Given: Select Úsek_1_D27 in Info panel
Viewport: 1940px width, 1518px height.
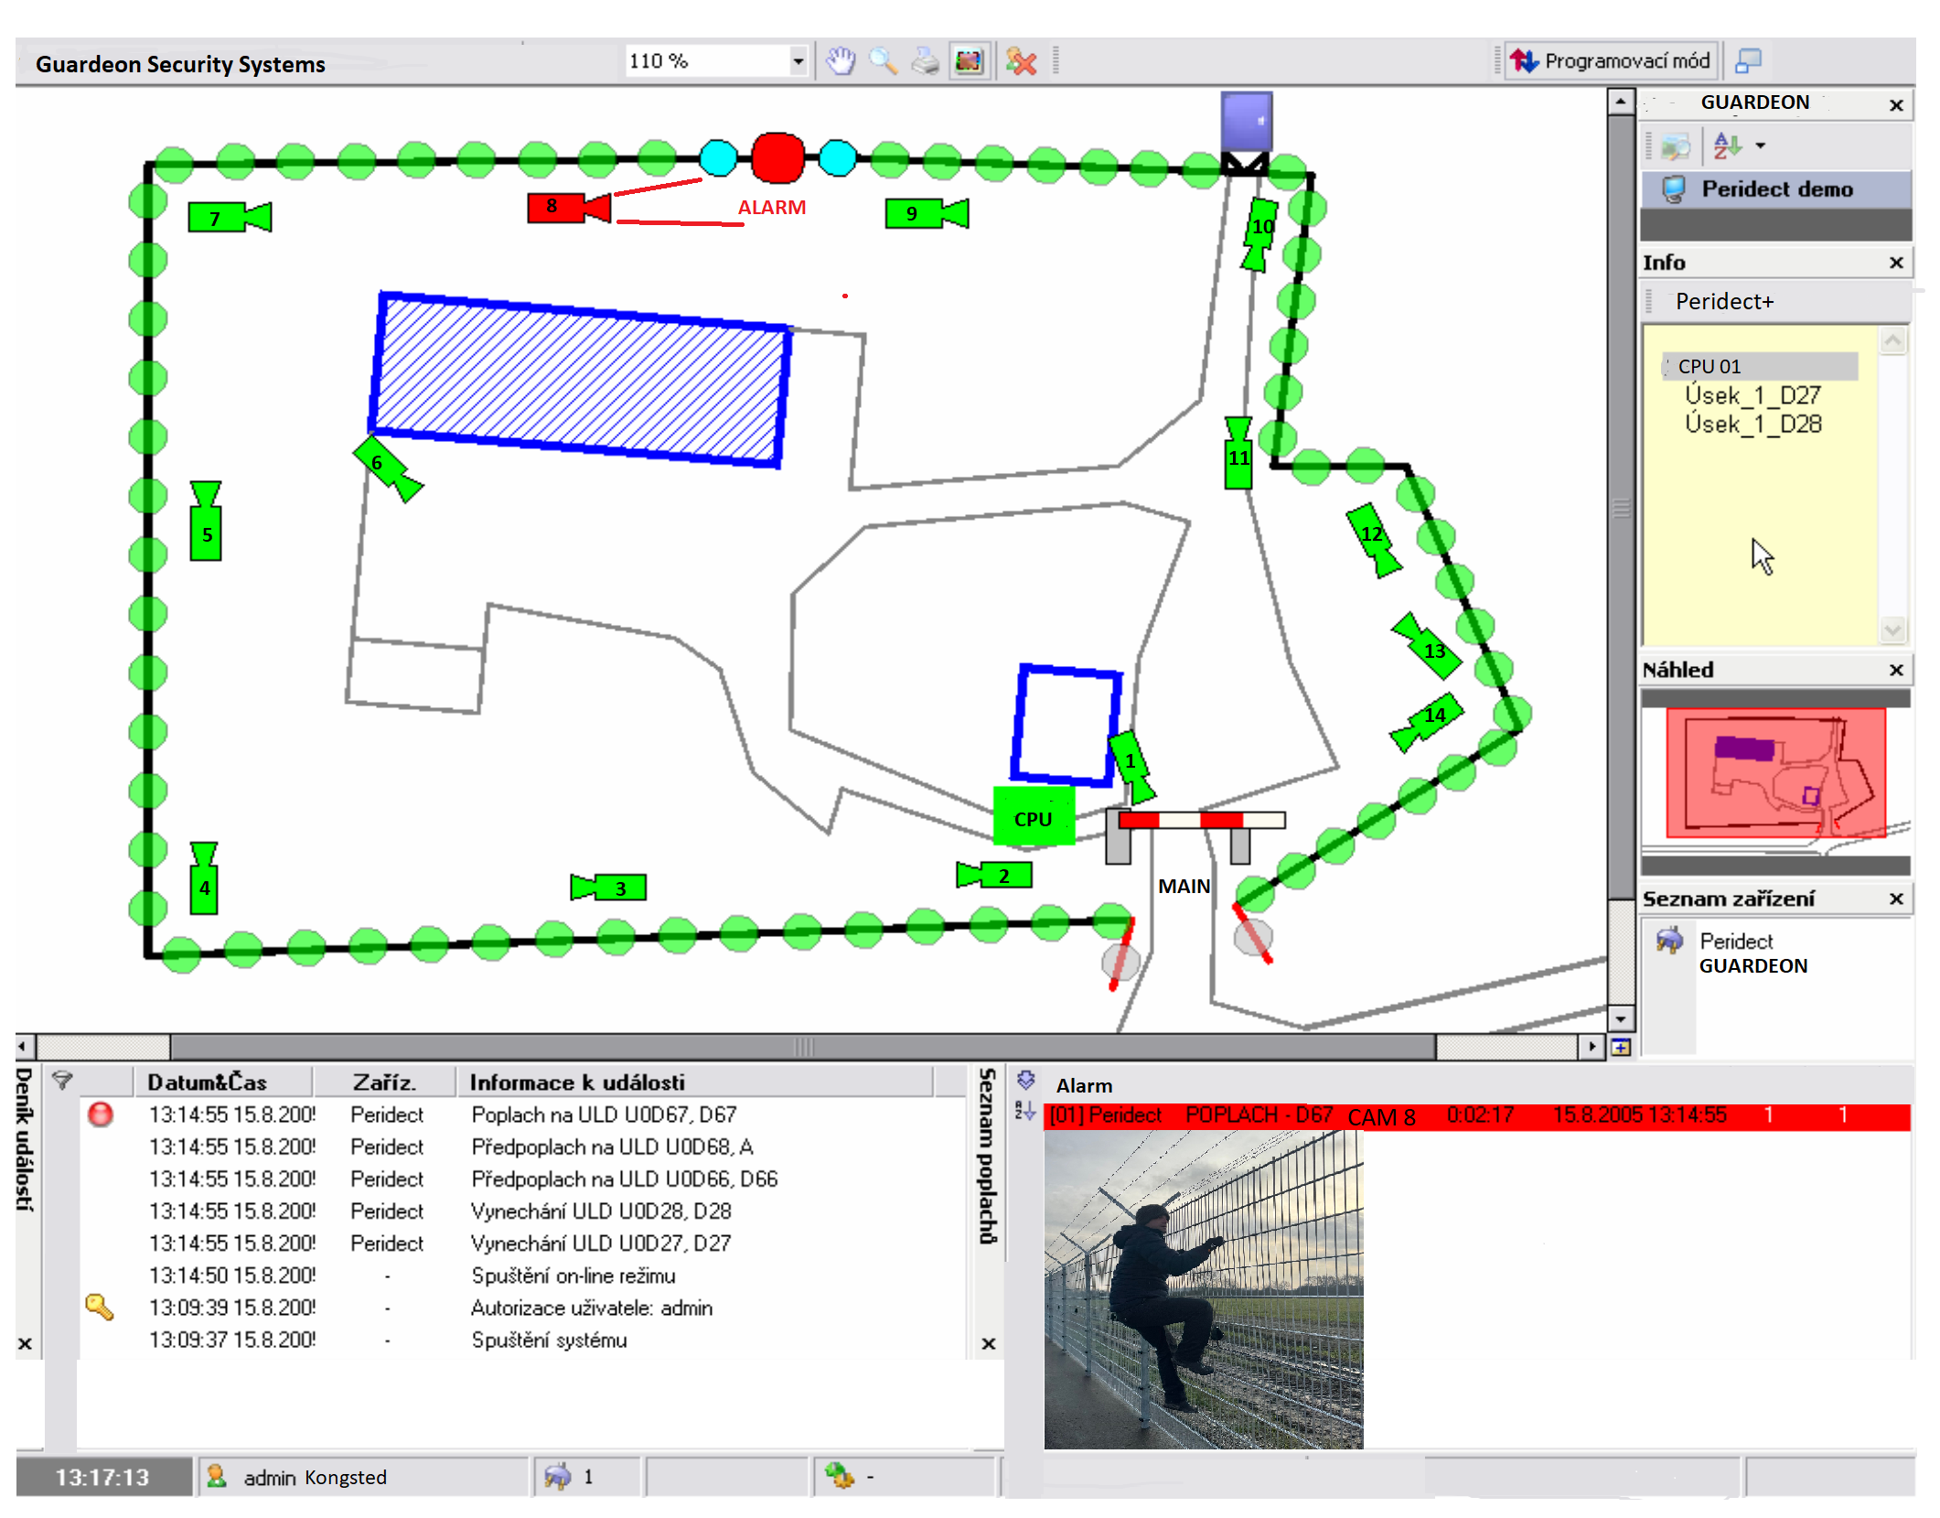Looking at the screenshot, I should point(1752,395).
